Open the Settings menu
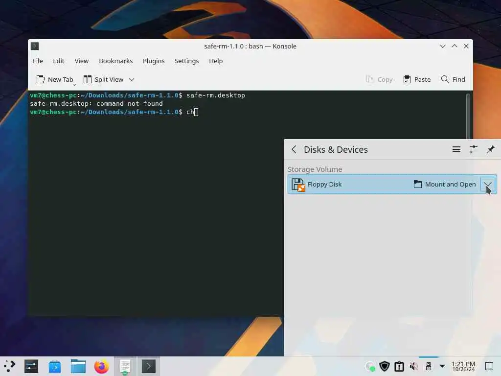 coord(186,61)
